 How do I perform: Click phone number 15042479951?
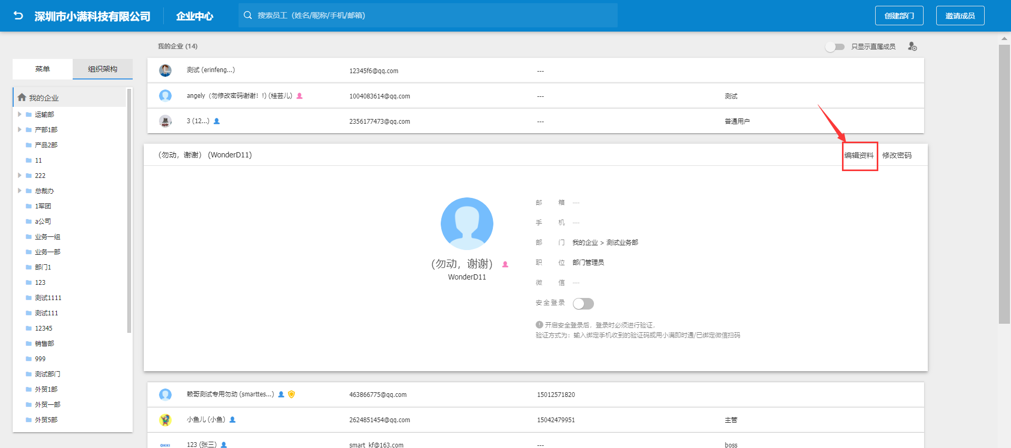pyautogui.click(x=556, y=420)
